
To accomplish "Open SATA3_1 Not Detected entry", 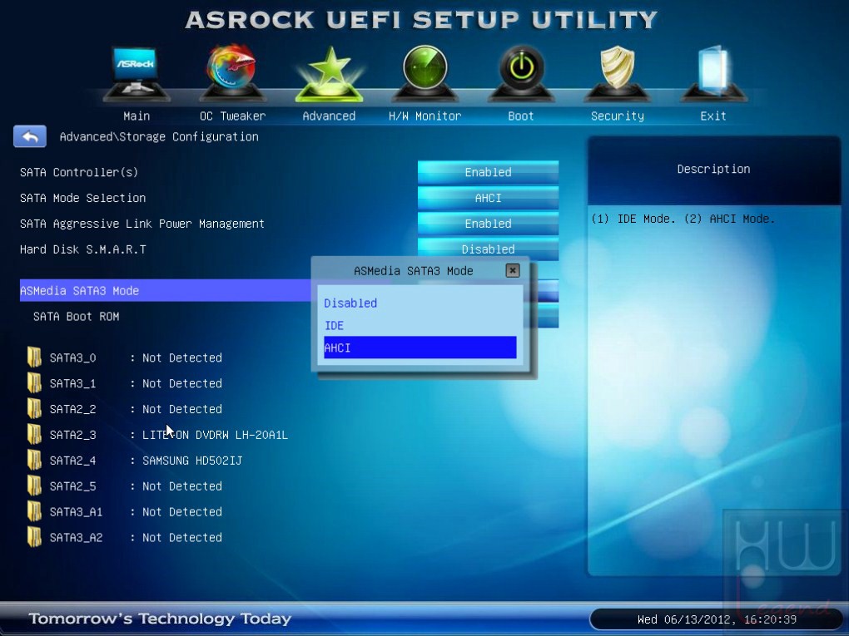I will point(182,383).
